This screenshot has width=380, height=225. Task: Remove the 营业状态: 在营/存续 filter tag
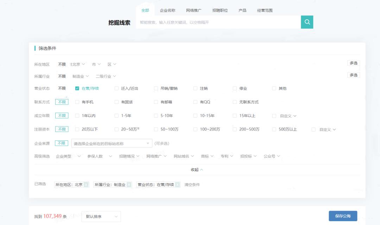[177, 185]
